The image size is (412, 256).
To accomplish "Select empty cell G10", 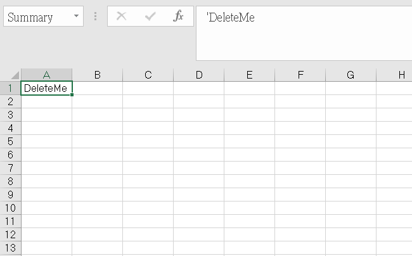I will click(x=351, y=208).
